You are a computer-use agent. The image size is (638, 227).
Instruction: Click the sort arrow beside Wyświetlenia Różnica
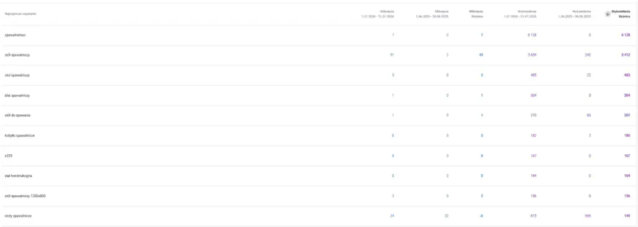pyautogui.click(x=607, y=14)
